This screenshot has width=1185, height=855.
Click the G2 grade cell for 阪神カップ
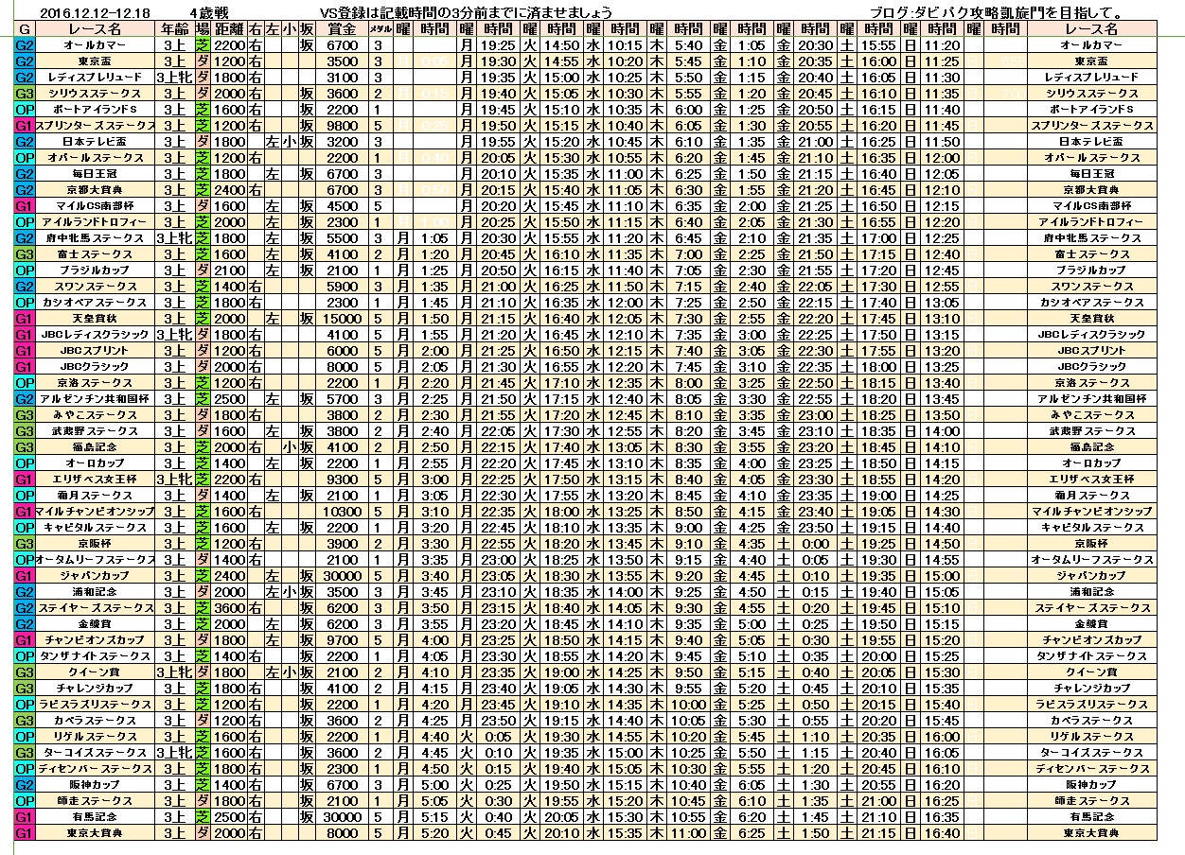(x=25, y=784)
